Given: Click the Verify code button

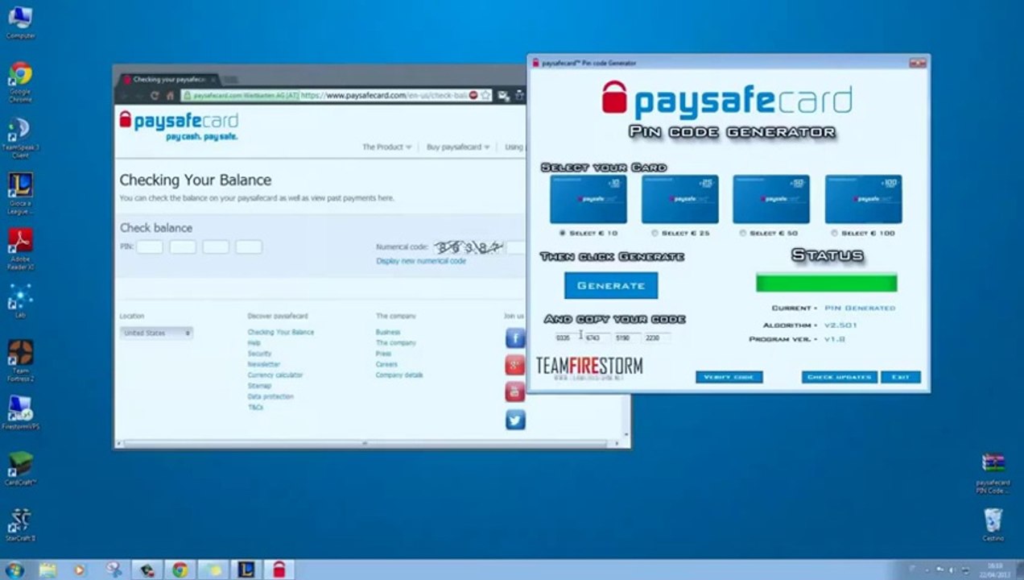Looking at the screenshot, I should [729, 377].
